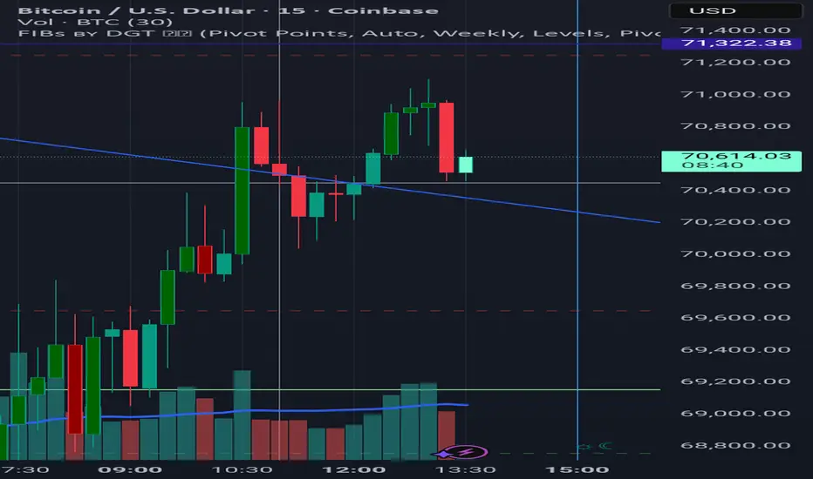This screenshot has width=813, height=479.
Task: Click the 12:00 time axis label
Action: point(353,469)
